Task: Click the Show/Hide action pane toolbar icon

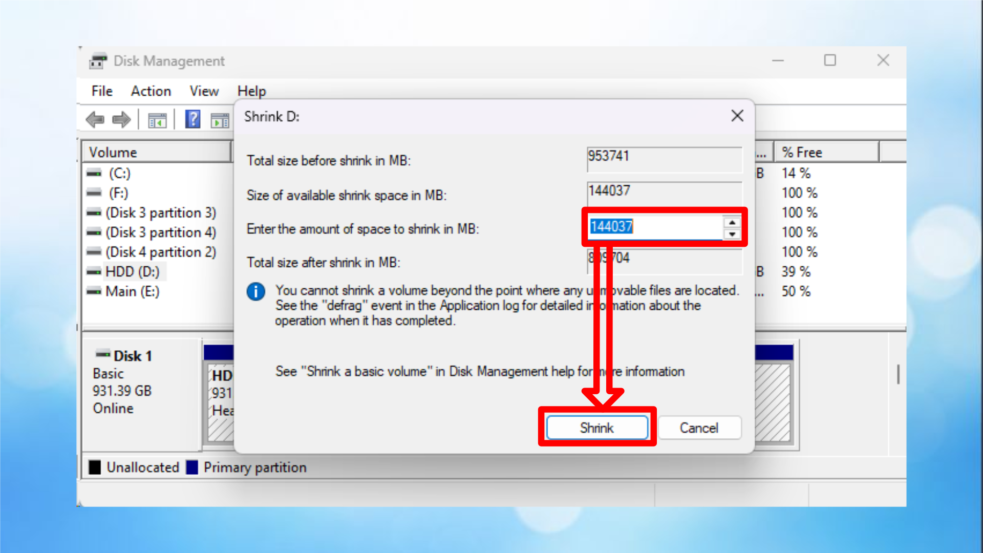Action: coord(220,119)
